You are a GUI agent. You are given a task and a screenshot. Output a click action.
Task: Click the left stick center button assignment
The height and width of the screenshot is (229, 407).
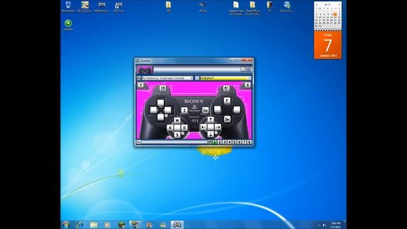coord(177,127)
